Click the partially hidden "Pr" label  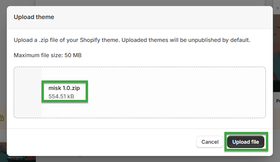[278, 101]
